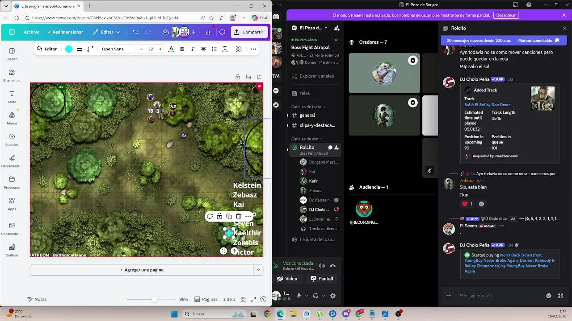This screenshot has height=321, width=572.
Task: Toggle Discord microphone mute
Action: [x=299, y=296]
